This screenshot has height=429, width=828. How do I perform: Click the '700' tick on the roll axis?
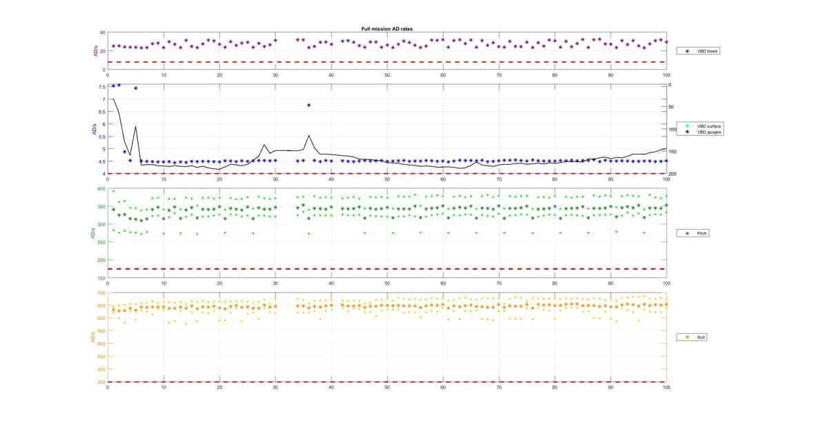101,293
